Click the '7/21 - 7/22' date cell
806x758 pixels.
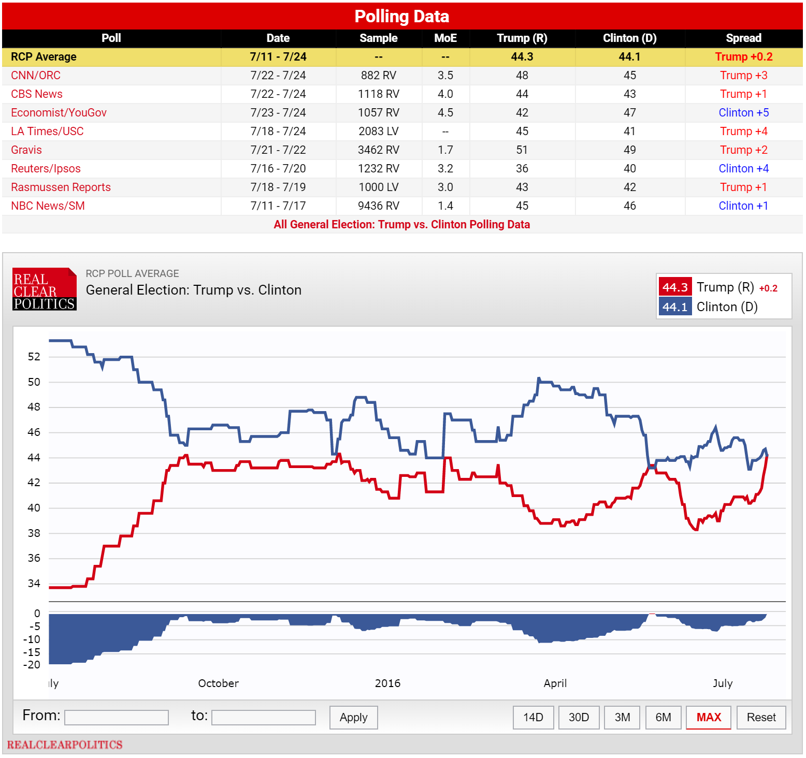[278, 150]
